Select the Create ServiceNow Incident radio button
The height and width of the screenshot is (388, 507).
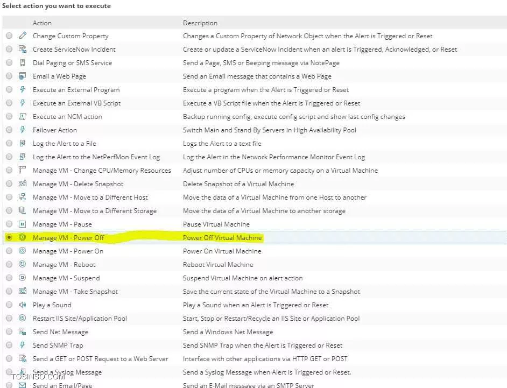coord(9,49)
